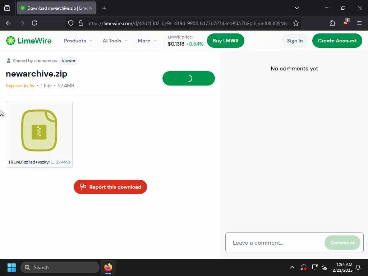The height and width of the screenshot is (276, 368).
Task: Reload the page
Action: [x=34, y=23]
